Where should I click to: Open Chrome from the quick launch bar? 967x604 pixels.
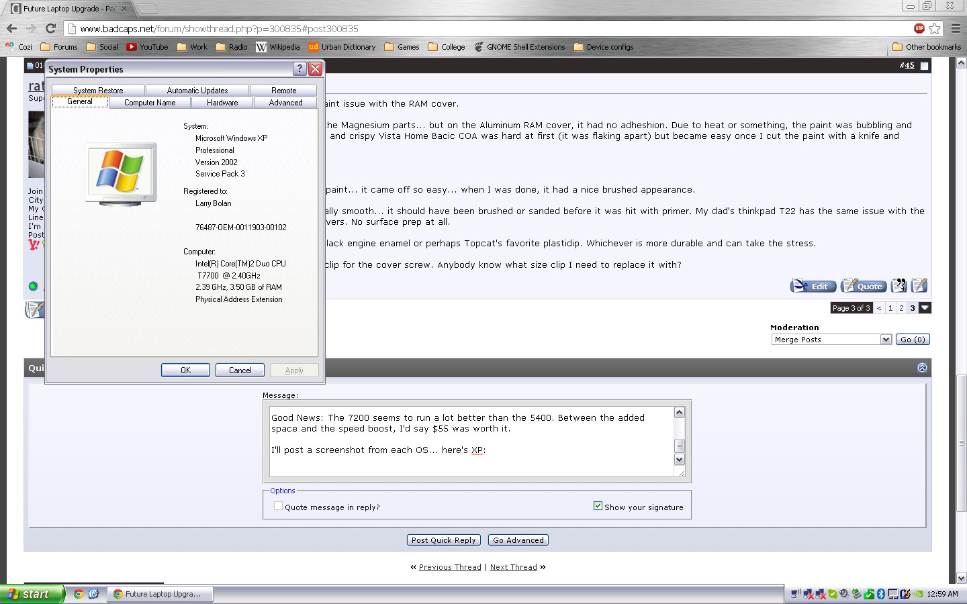[79, 594]
